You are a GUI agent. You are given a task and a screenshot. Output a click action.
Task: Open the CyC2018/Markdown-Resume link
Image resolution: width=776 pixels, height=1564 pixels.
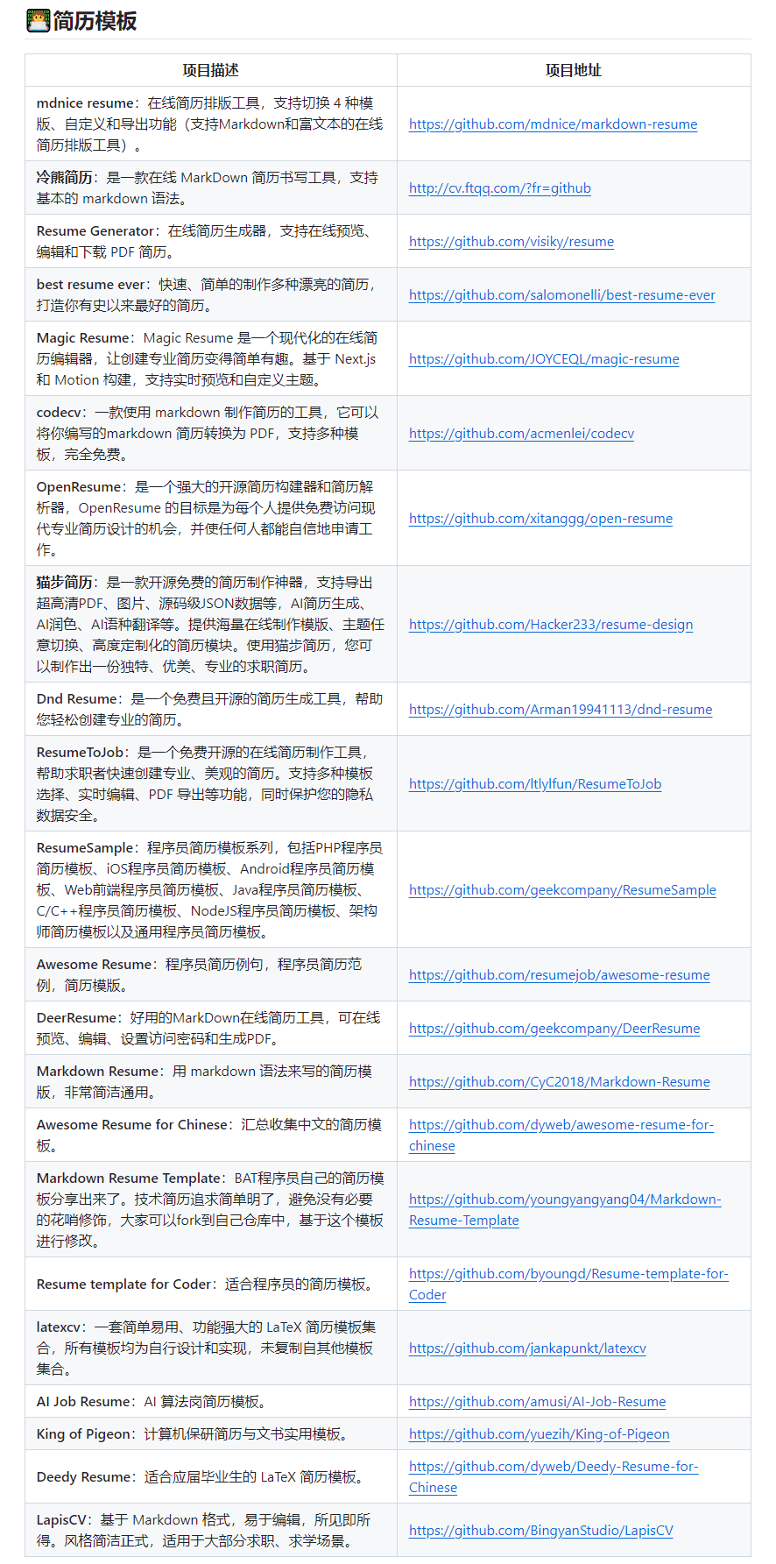(559, 1082)
